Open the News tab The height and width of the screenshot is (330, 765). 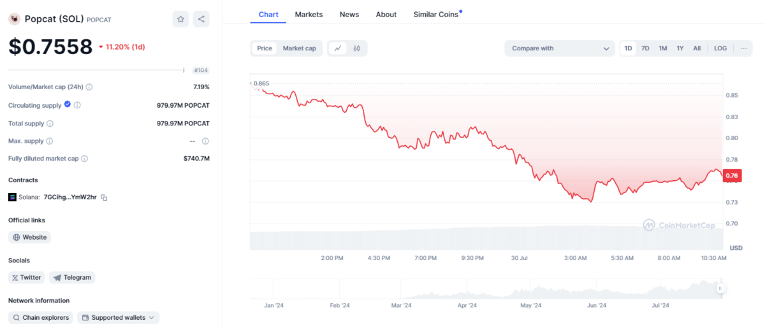pyautogui.click(x=349, y=14)
